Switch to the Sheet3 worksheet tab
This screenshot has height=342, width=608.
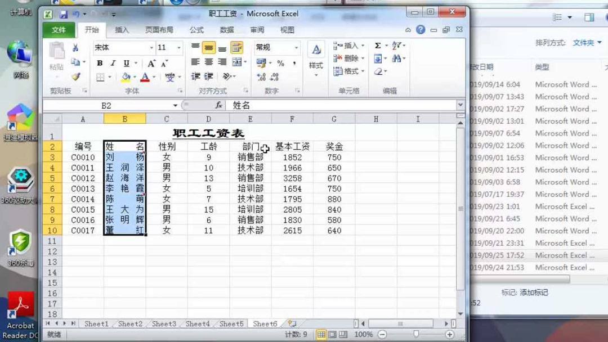pos(163,324)
